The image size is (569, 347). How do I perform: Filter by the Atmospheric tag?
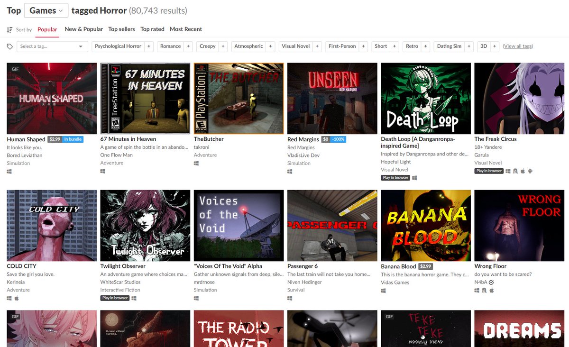coord(248,46)
